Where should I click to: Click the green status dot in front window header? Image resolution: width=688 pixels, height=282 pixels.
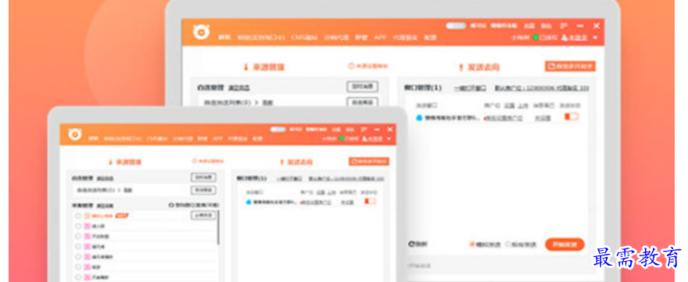[341, 138]
